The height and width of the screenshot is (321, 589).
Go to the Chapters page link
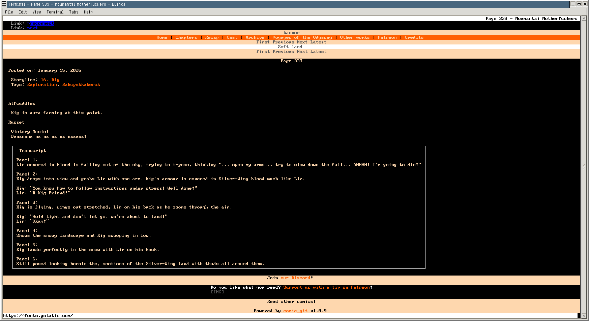click(186, 37)
